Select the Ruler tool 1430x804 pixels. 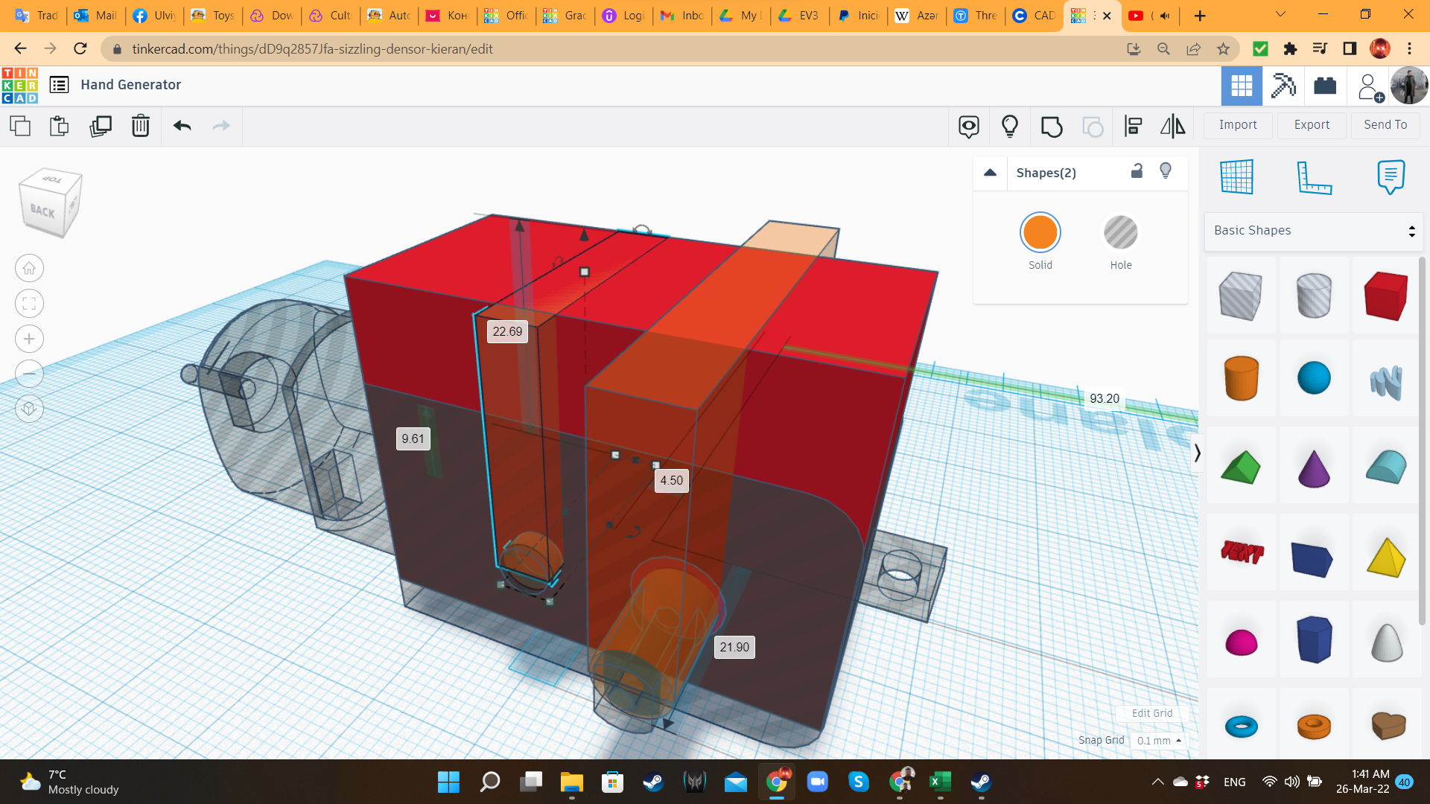click(x=1314, y=177)
